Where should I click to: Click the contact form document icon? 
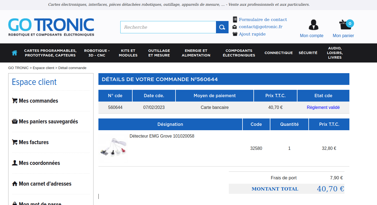pyautogui.click(x=235, y=19)
